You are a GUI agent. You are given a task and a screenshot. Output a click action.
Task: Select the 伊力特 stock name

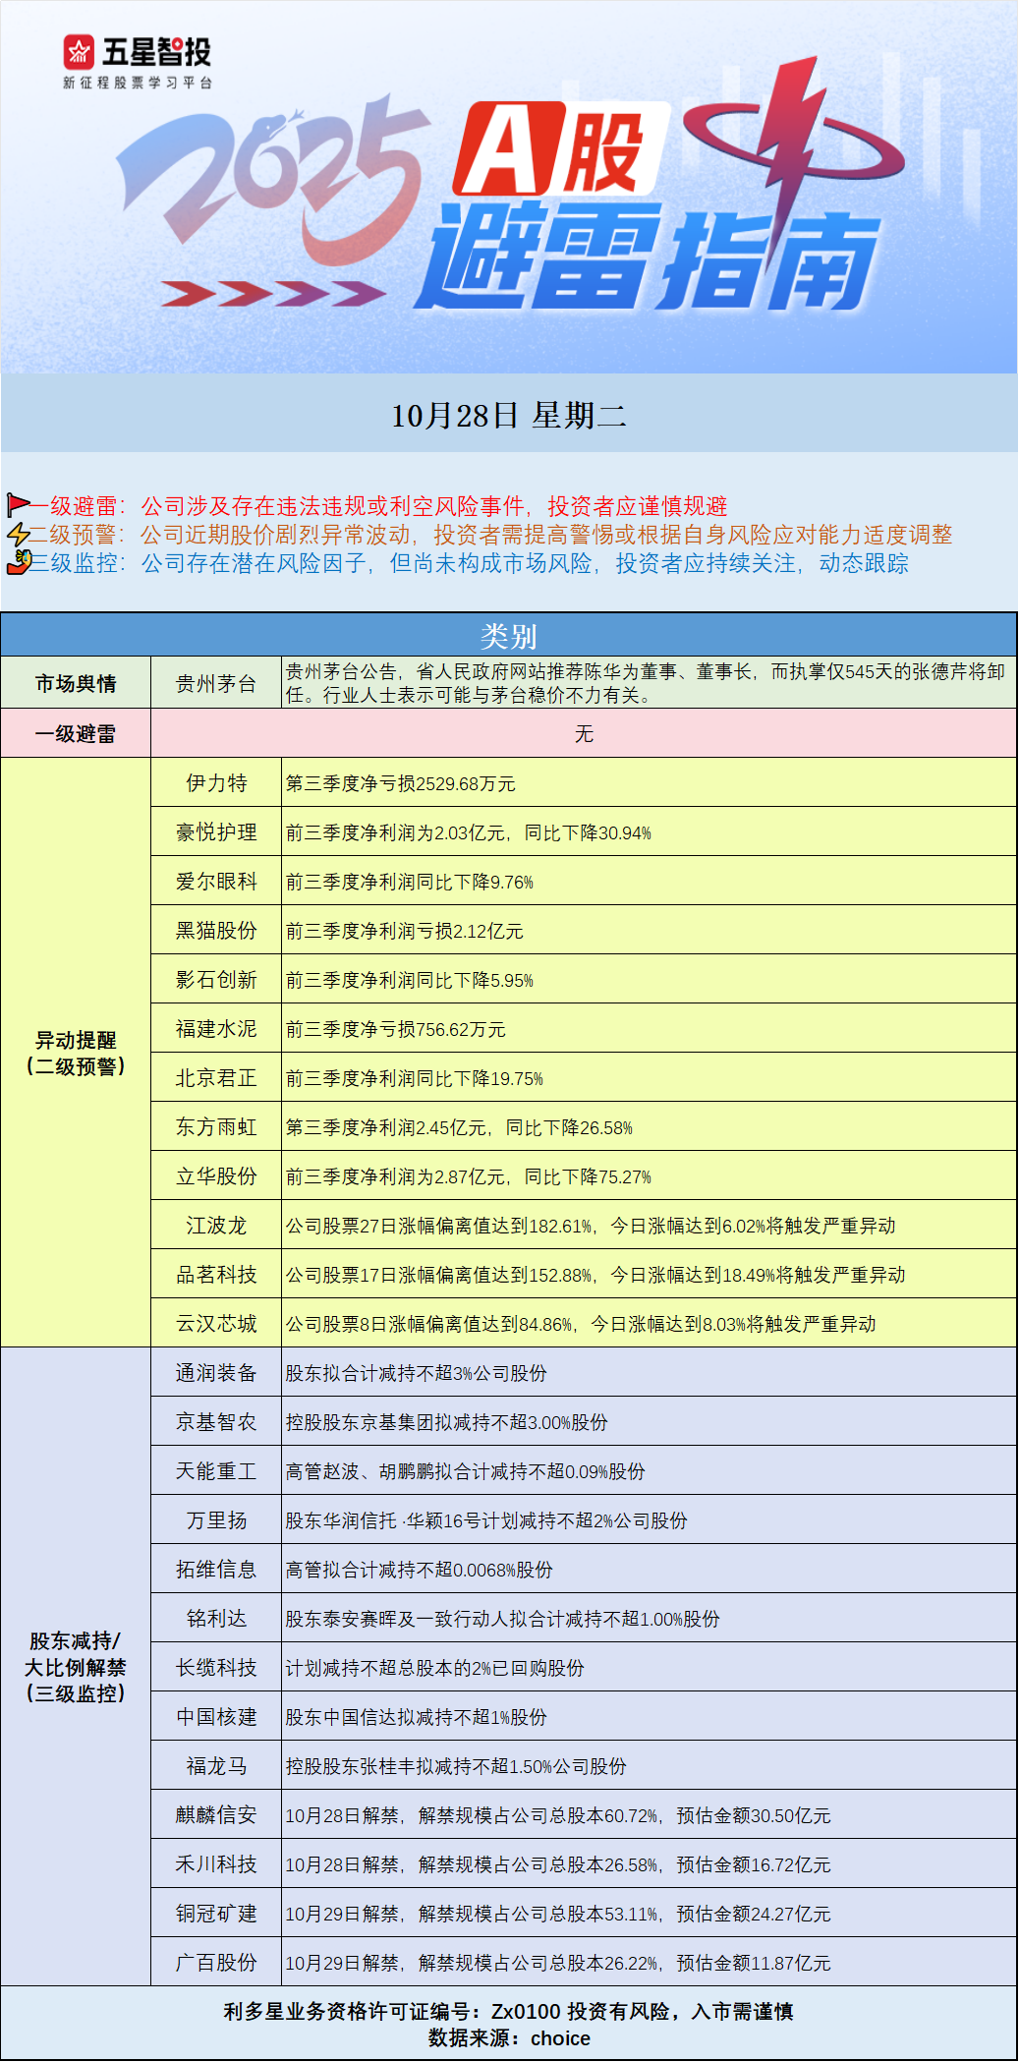pos(216,782)
